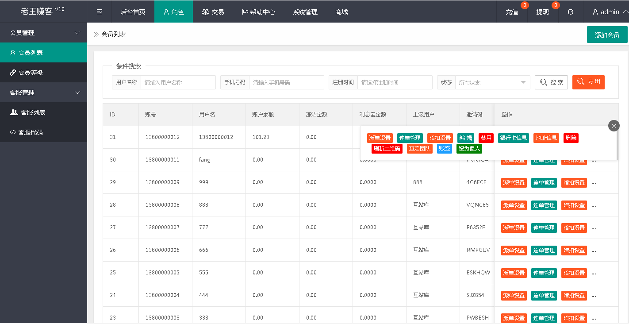Click the 搜索 search button
The image size is (629, 324).
point(551,82)
